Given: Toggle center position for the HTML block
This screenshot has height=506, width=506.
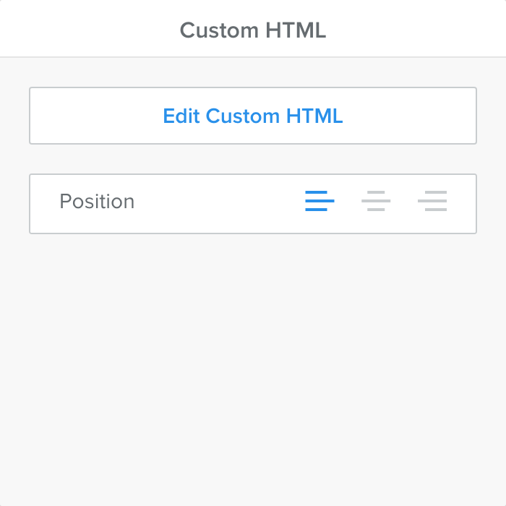Looking at the screenshot, I should pyautogui.click(x=376, y=201).
